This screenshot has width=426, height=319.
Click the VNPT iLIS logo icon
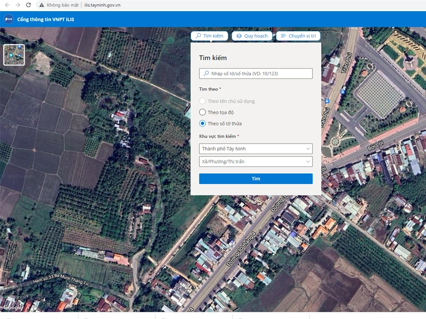click(x=9, y=19)
